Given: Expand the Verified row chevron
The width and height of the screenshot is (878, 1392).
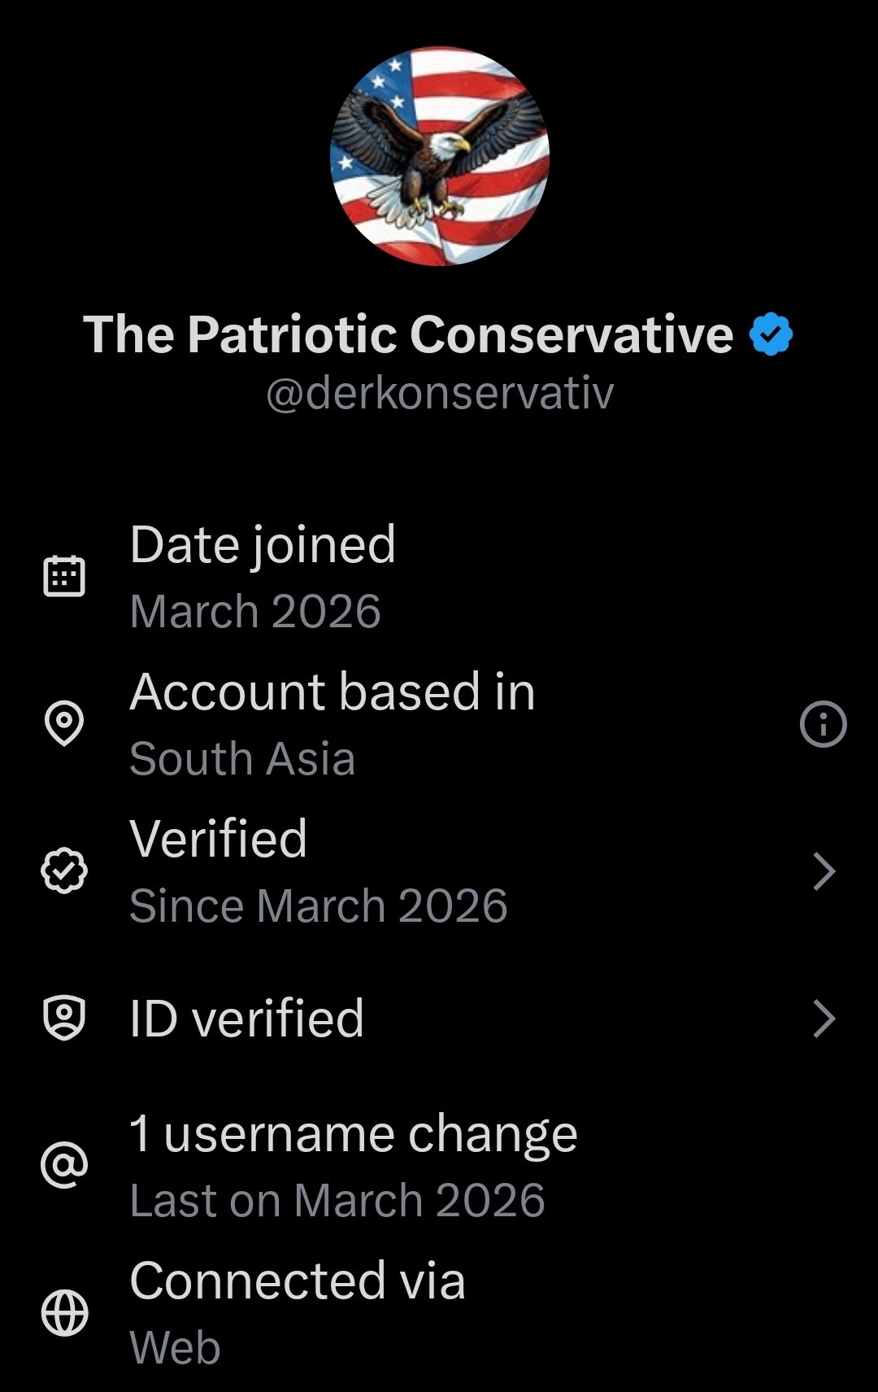Looking at the screenshot, I should [x=824, y=871].
